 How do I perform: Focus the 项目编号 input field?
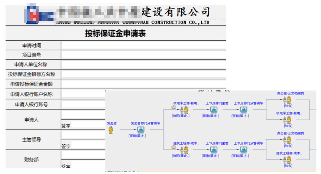(143, 55)
